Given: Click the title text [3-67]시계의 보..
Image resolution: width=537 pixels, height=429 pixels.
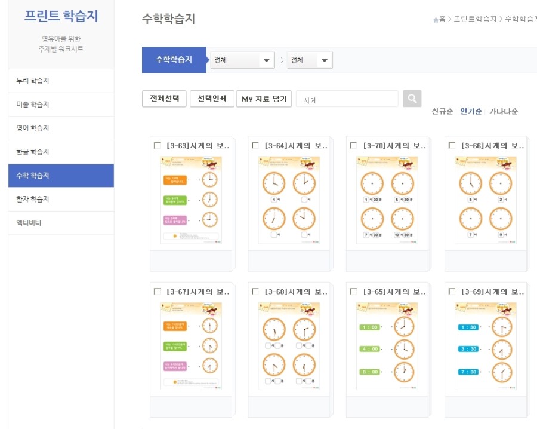Looking at the screenshot, I should coord(198,292).
